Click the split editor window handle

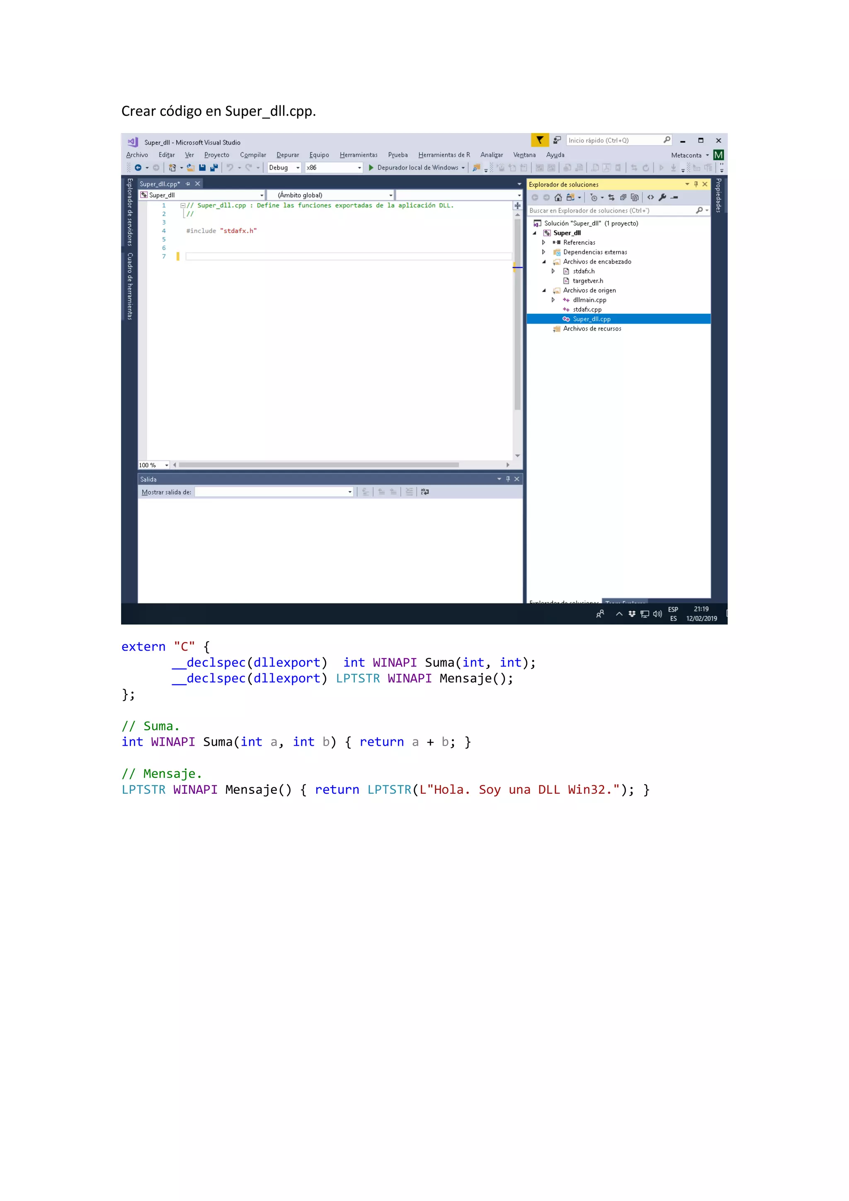pyautogui.click(x=517, y=206)
